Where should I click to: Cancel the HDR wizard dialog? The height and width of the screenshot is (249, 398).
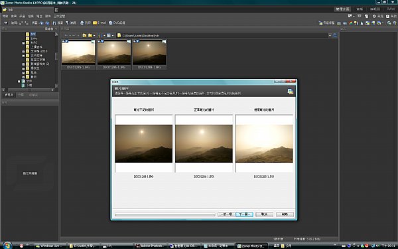pyautogui.click(x=264, y=214)
